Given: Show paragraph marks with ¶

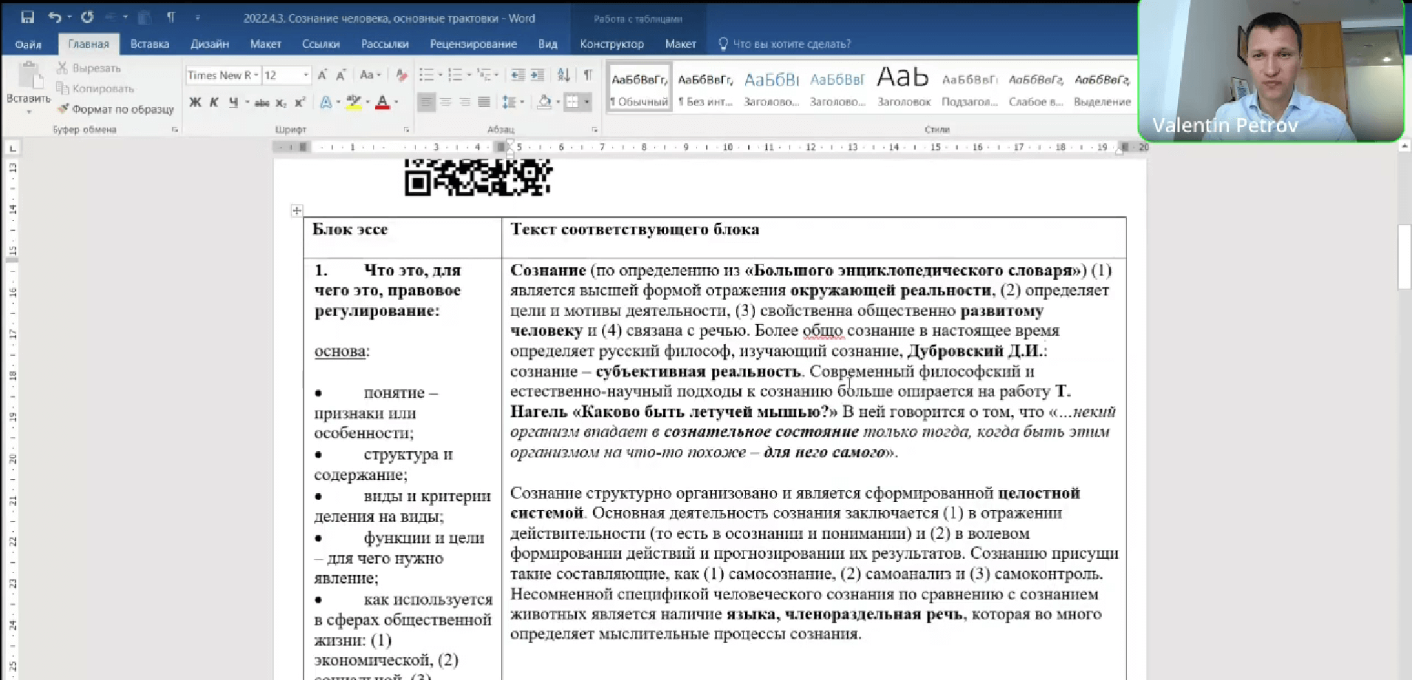Looking at the screenshot, I should (588, 75).
